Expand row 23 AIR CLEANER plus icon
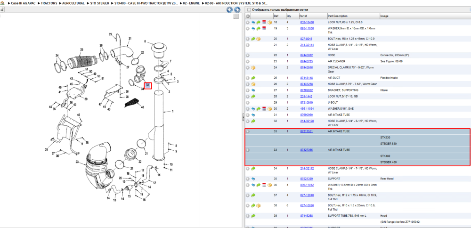 coord(248,61)
